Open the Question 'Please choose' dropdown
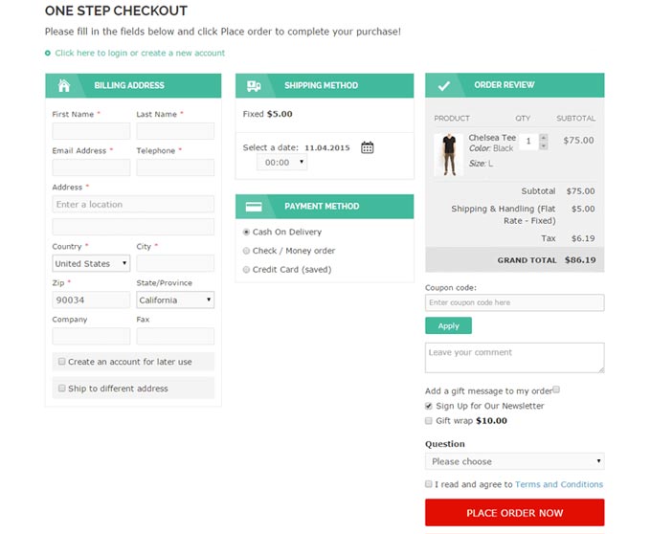 coord(514,461)
